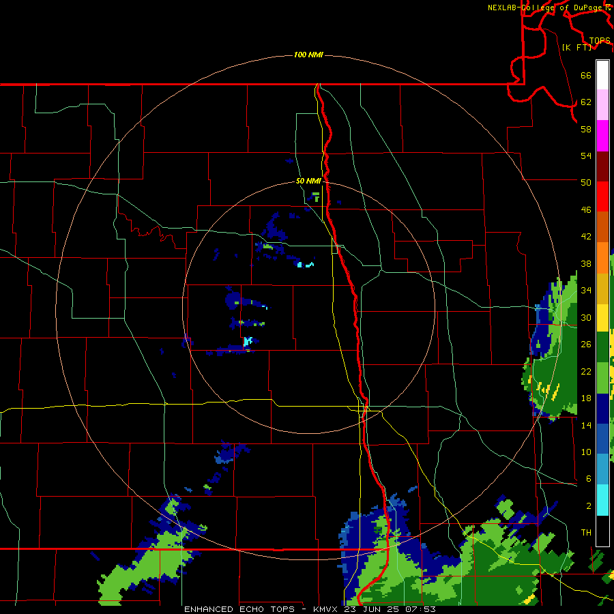Click the '22' legend value
Screen dimensions: 614x614
(x=586, y=372)
